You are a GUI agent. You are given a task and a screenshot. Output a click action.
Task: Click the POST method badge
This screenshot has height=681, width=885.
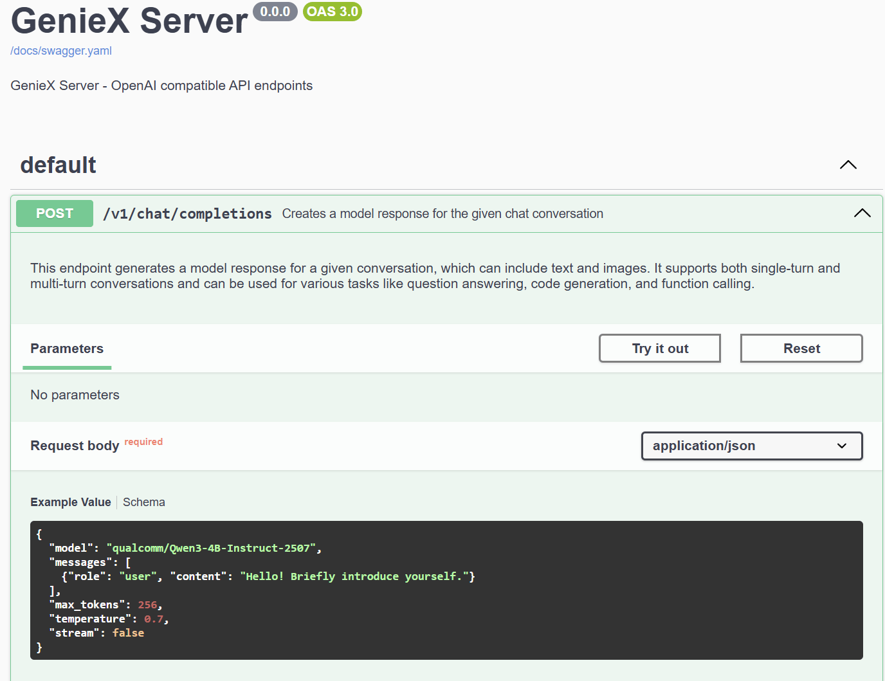tap(55, 213)
